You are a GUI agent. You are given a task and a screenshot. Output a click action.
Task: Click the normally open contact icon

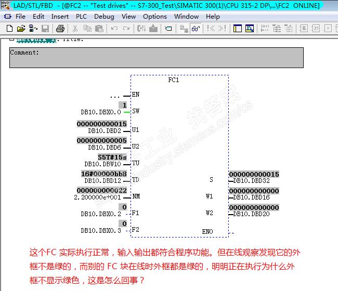(265, 29)
